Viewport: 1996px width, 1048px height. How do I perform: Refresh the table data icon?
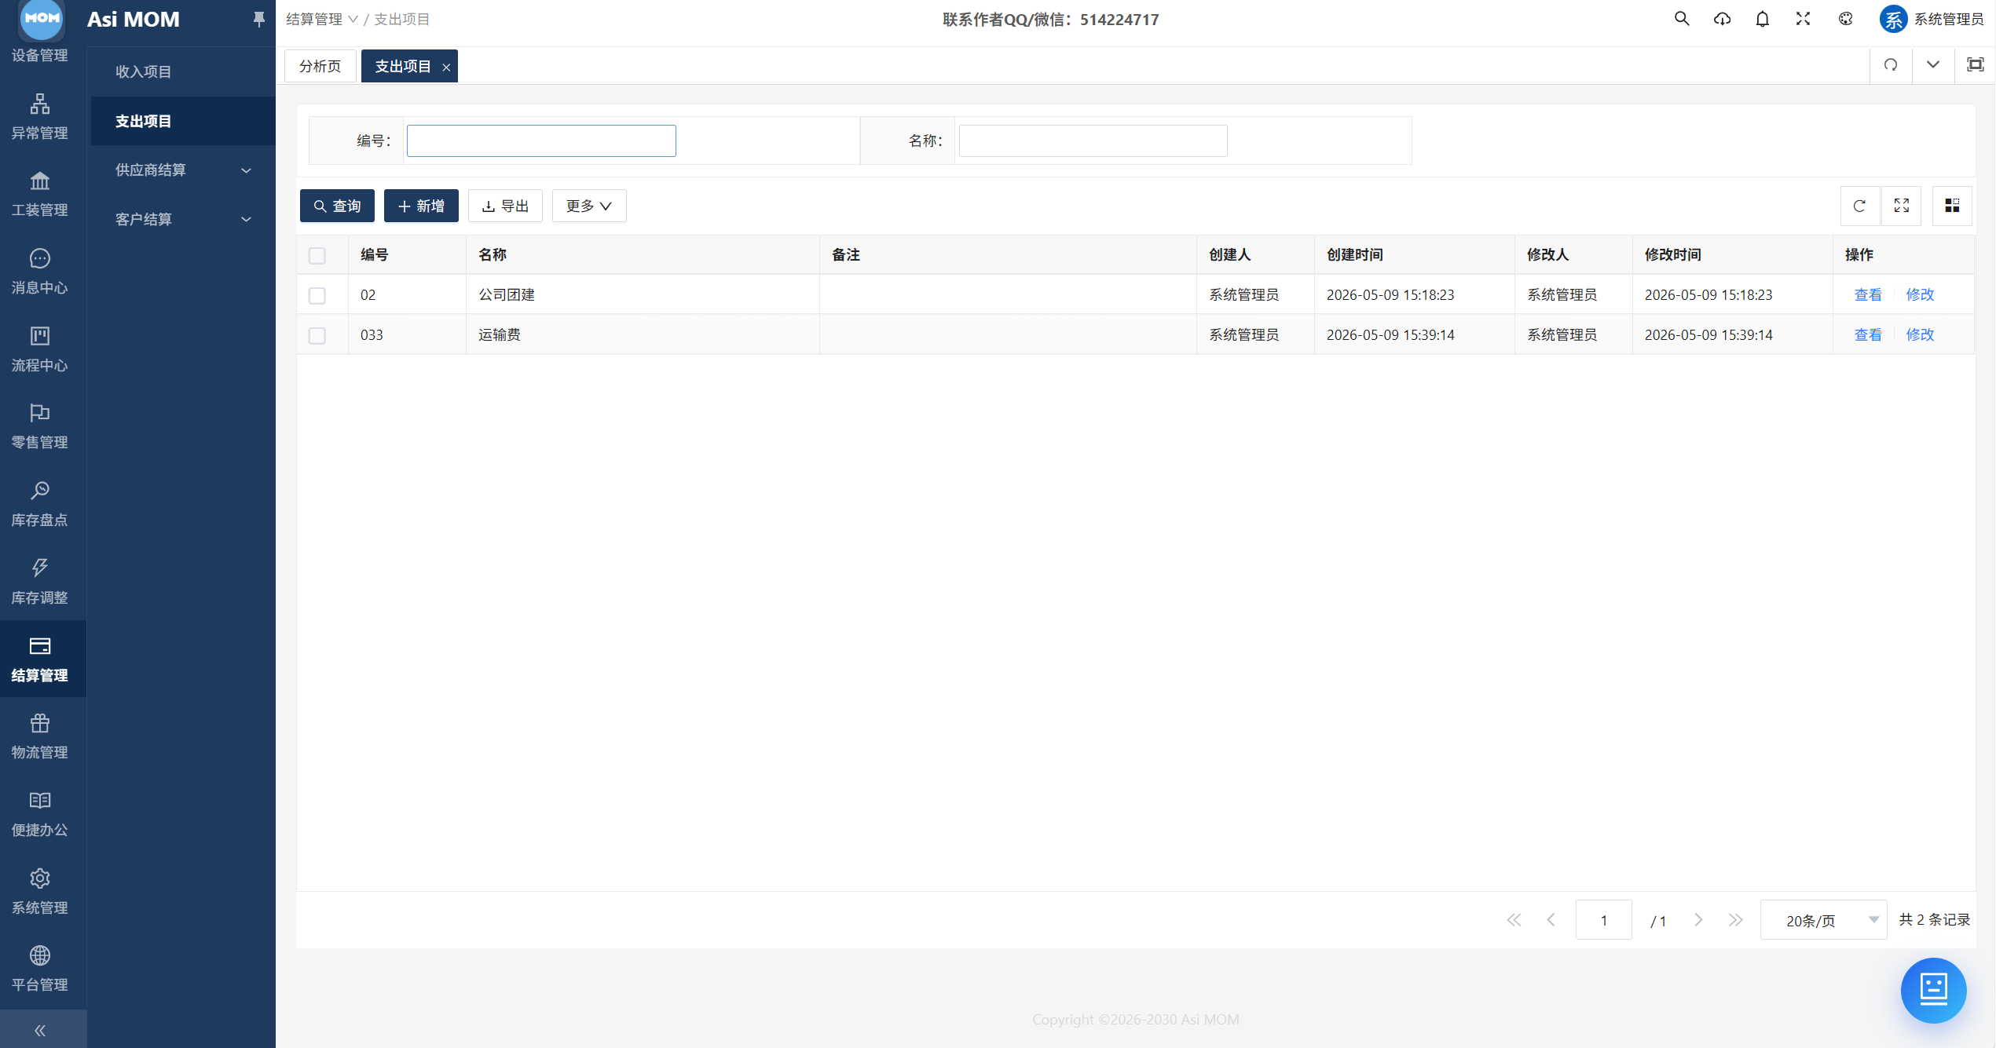tap(1859, 206)
